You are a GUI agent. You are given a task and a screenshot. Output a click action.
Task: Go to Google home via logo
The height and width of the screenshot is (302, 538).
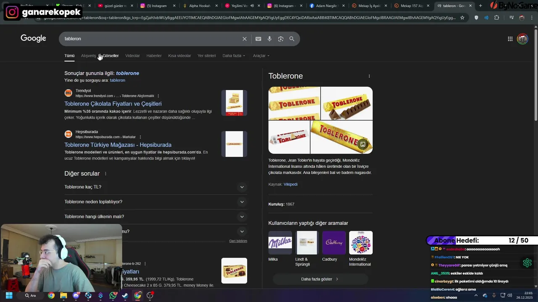click(33, 38)
